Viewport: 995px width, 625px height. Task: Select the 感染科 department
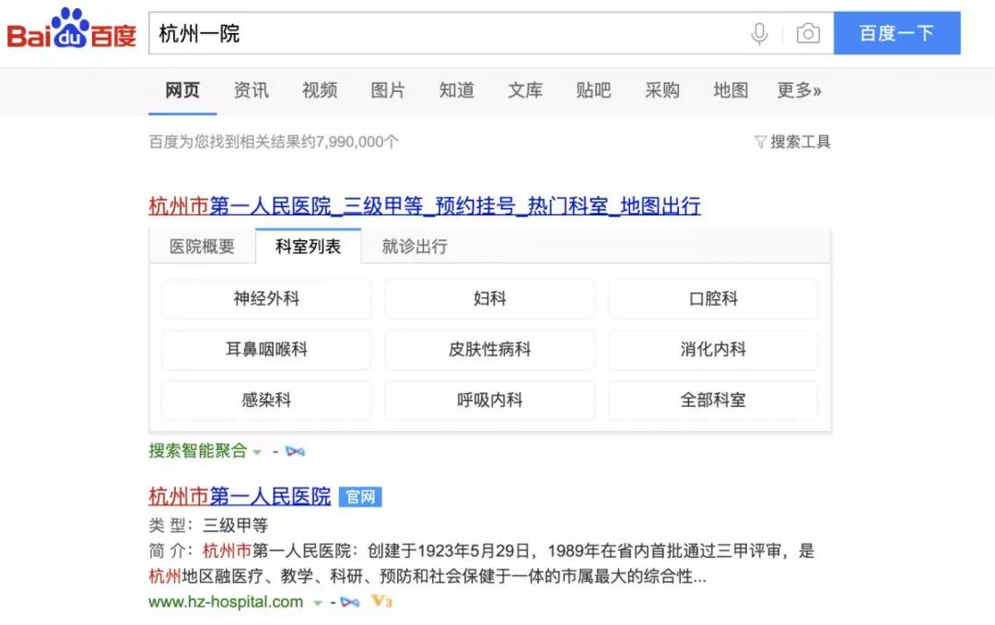coord(266,400)
